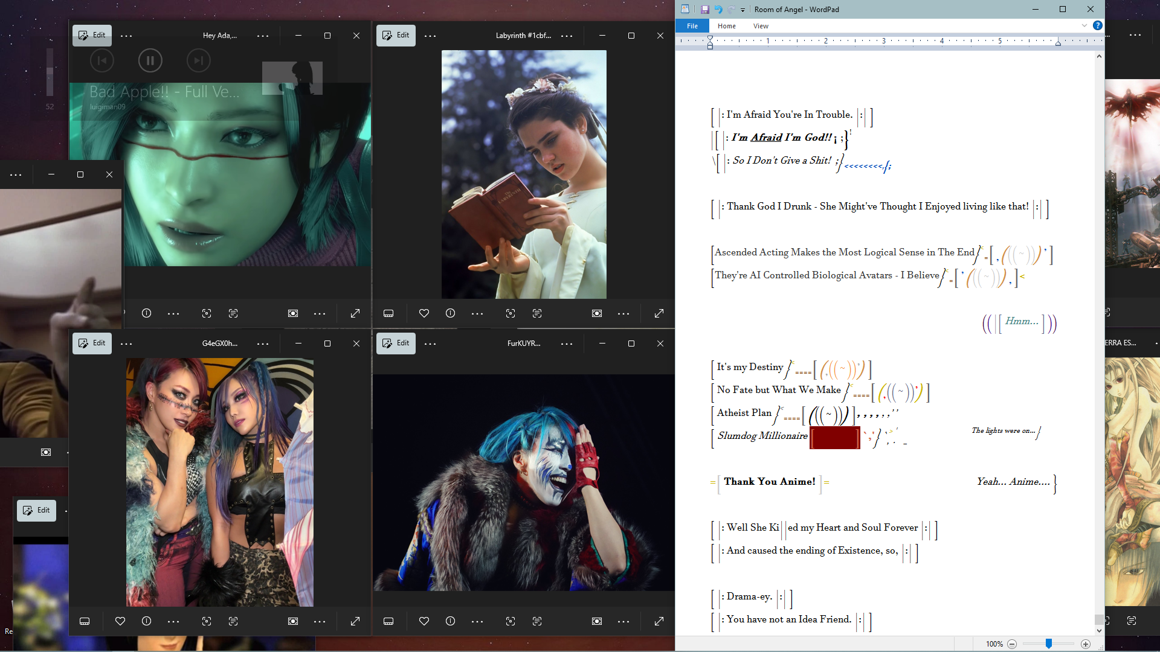Scan text in the Labyrinth photo
The image size is (1160, 652).
[x=537, y=313]
